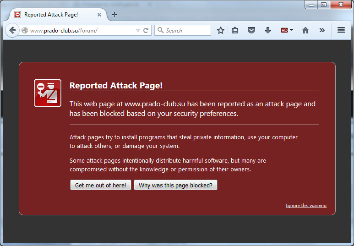
Task: Bookmark this page with the star icon
Action: pos(221,31)
